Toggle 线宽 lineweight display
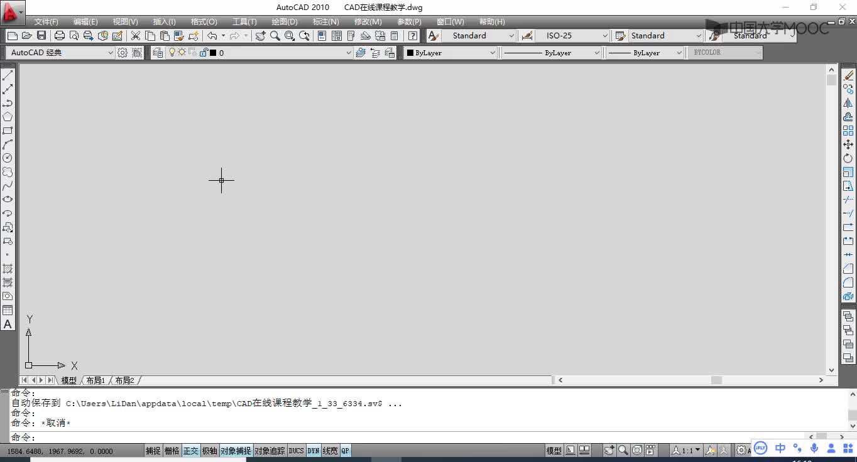 (330, 451)
